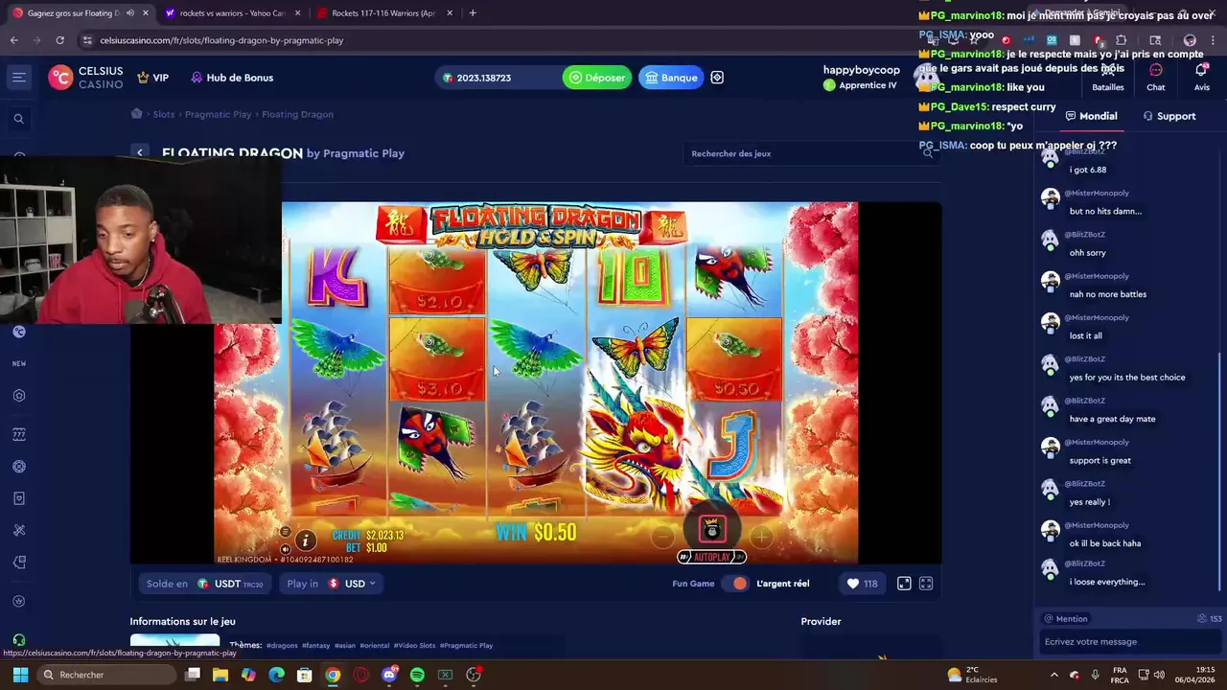Open Avis notifications bell

point(1201,78)
